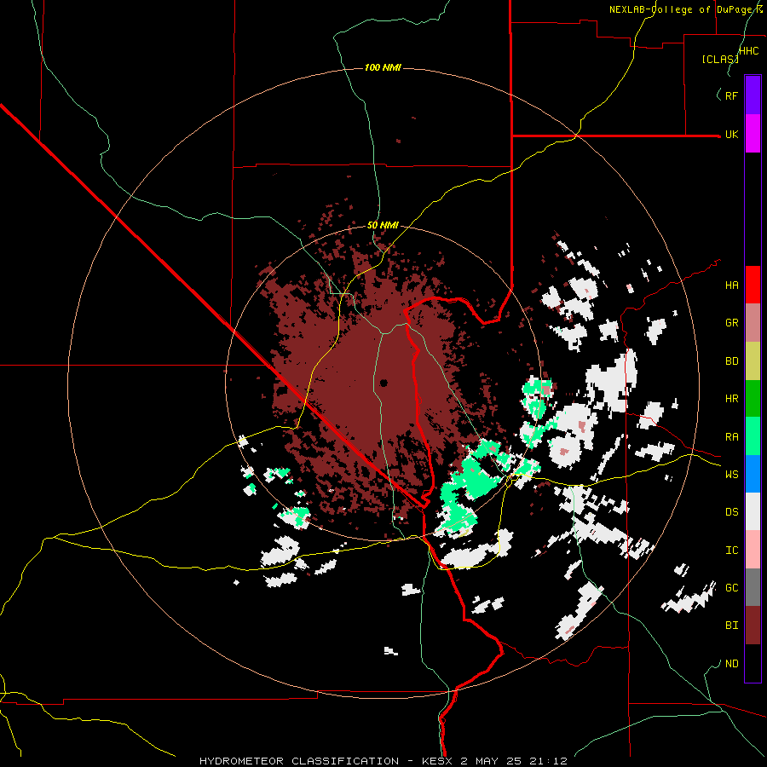Click the RA legend label
The width and height of the screenshot is (767, 767).
[731, 437]
